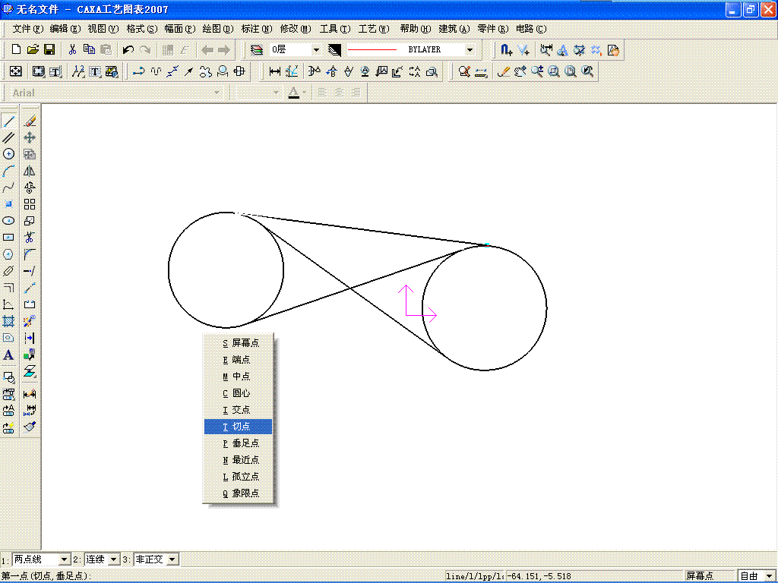Click the 屏幕点 status bar field
The image size is (778, 583).
pos(710,575)
